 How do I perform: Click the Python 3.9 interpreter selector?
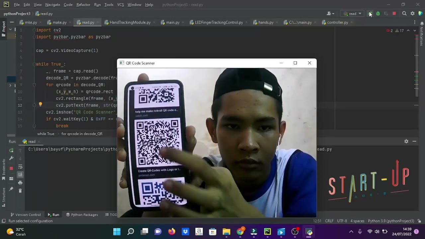pyautogui.click(x=391, y=221)
